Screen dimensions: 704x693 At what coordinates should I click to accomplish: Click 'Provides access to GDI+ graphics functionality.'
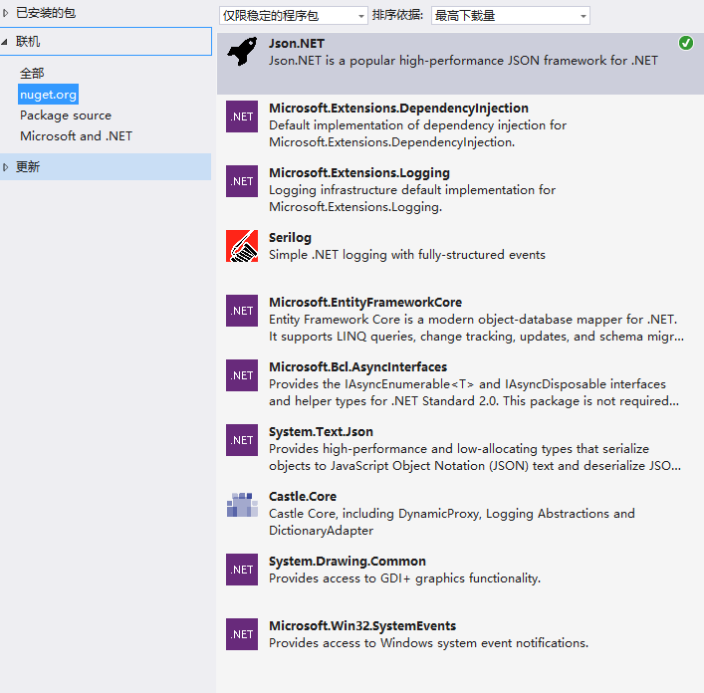[404, 578]
